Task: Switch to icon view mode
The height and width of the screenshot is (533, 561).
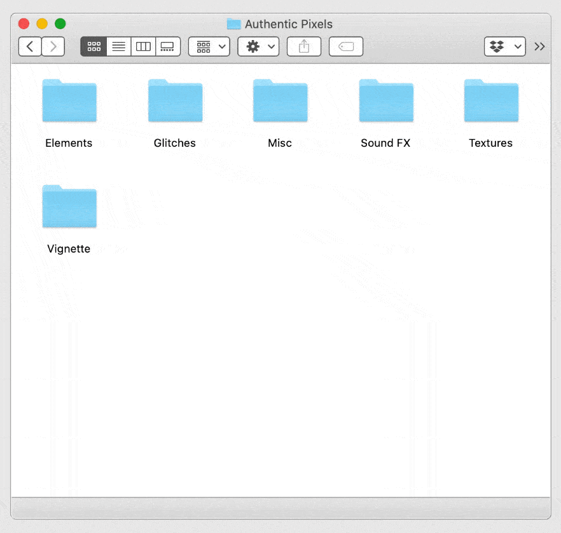Action: pos(93,46)
